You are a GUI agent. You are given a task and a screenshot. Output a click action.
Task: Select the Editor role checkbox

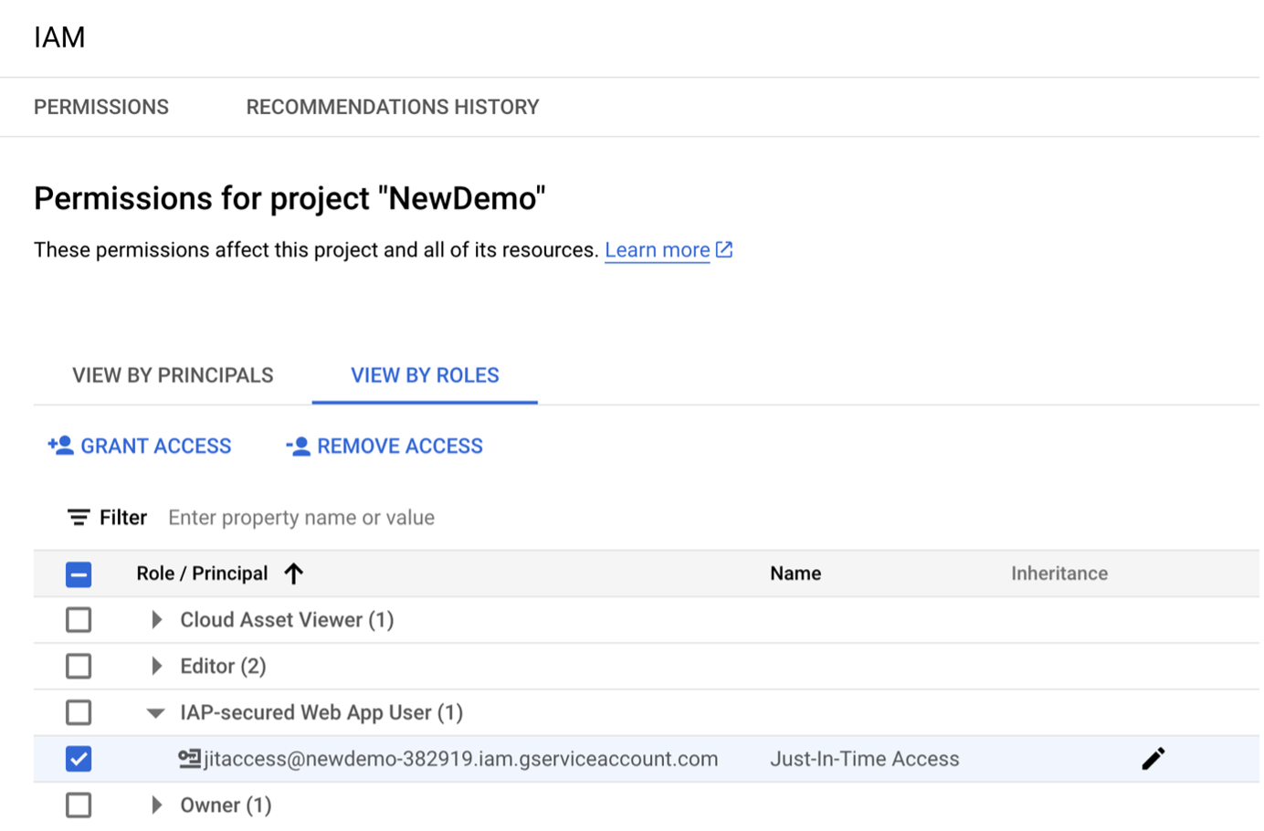click(x=79, y=666)
